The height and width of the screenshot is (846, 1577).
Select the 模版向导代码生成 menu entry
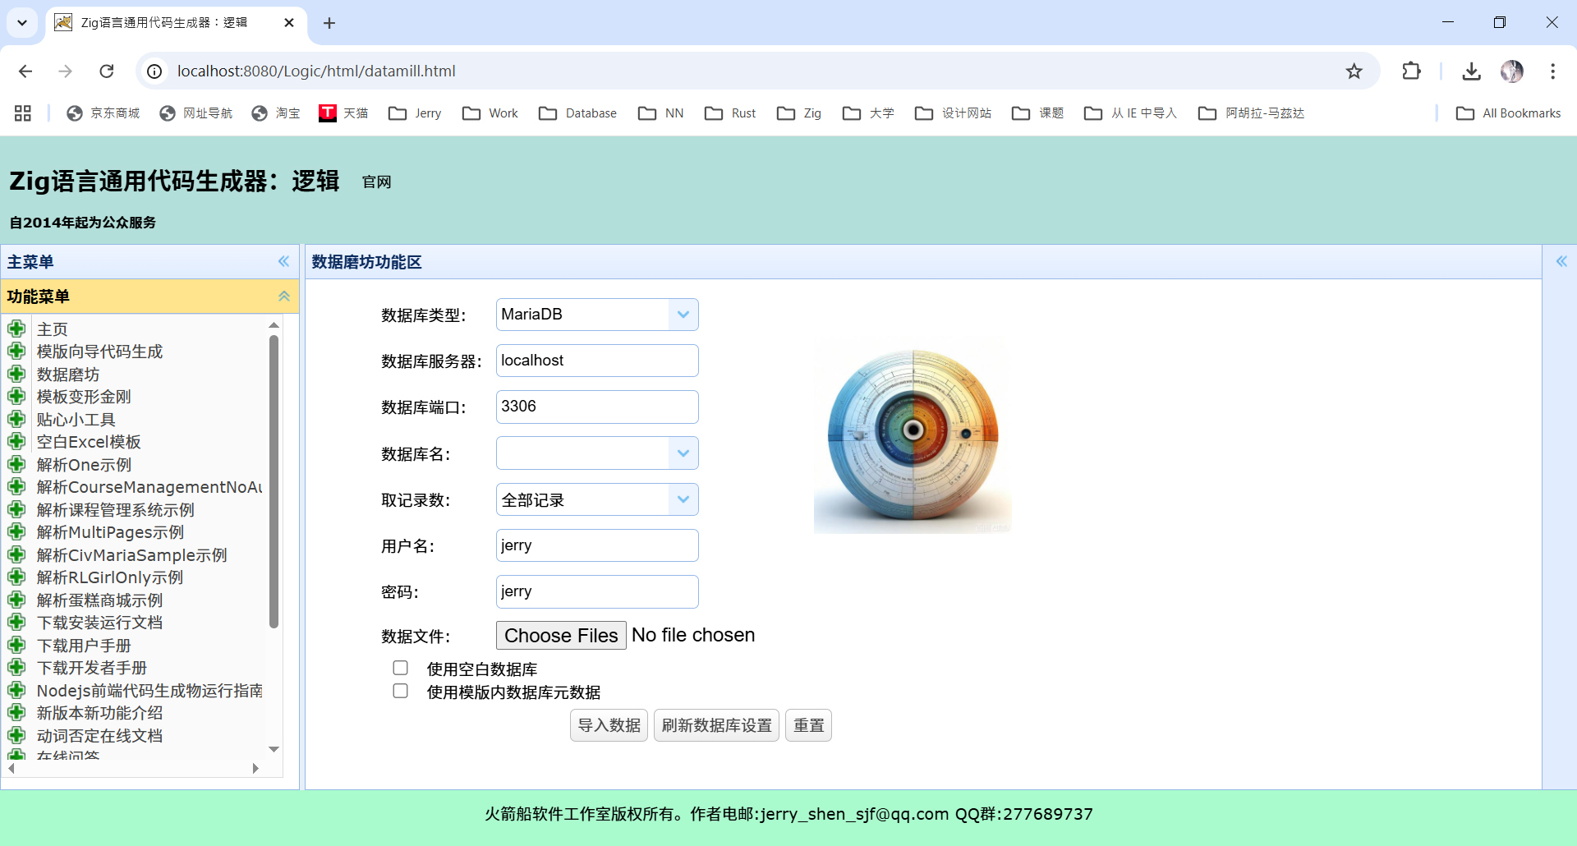pyautogui.click(x=99, y=351)
